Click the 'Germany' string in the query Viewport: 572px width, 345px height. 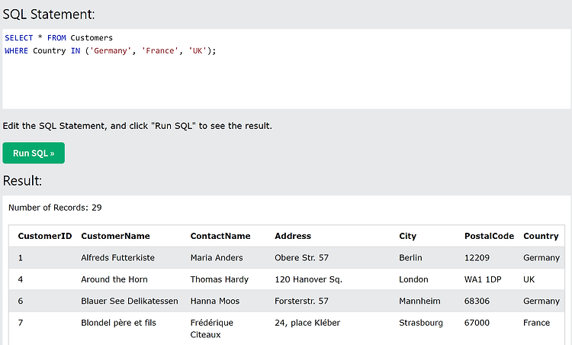tap(111, 50)
